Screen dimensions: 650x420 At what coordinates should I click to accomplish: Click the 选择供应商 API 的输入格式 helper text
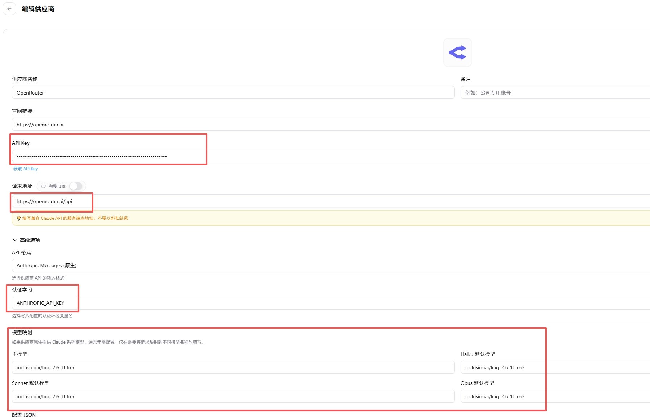click(x=38, y=278)
